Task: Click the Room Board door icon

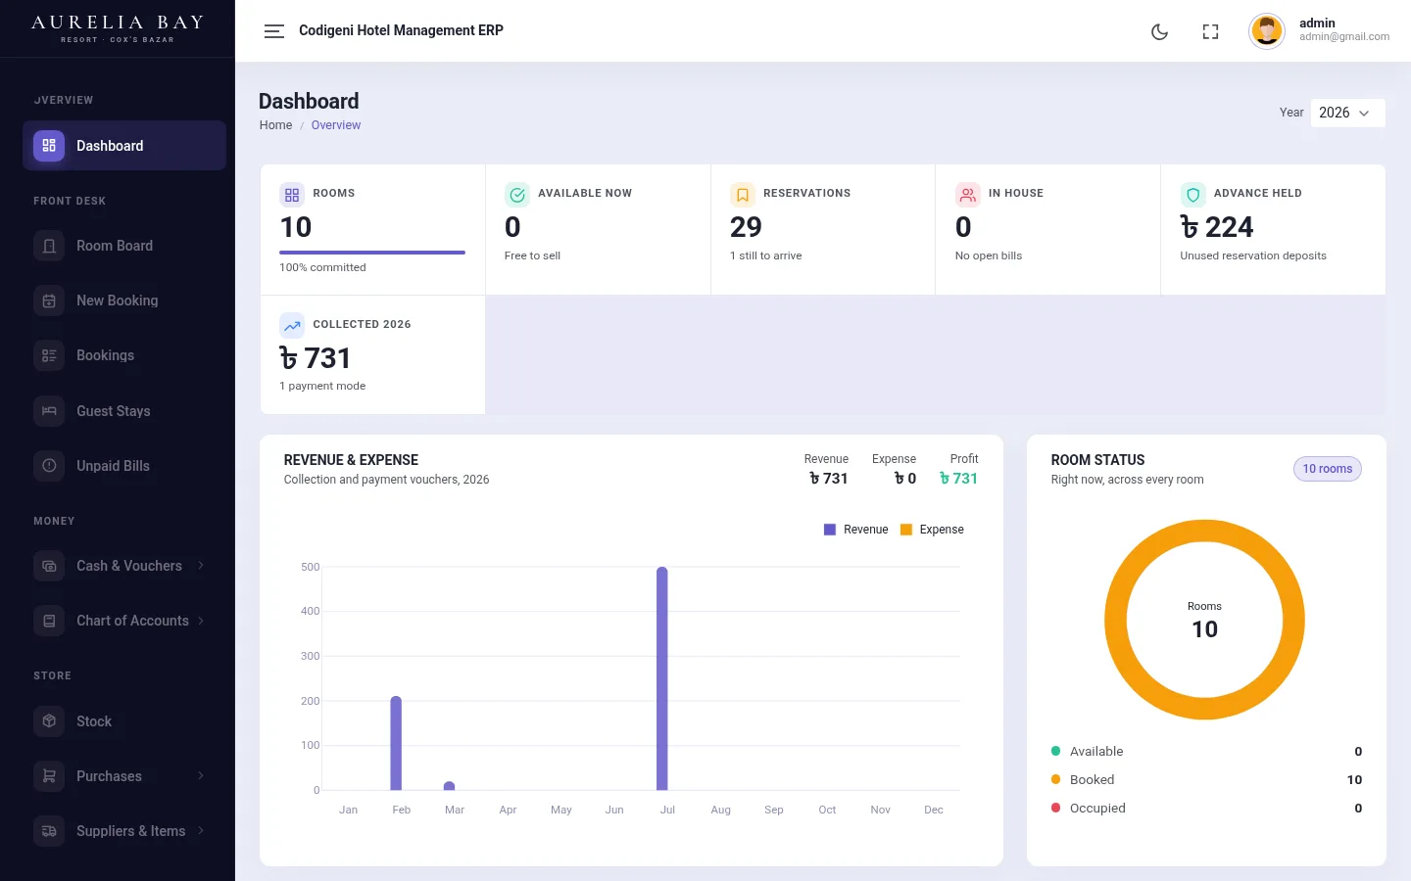Action: 49,246
